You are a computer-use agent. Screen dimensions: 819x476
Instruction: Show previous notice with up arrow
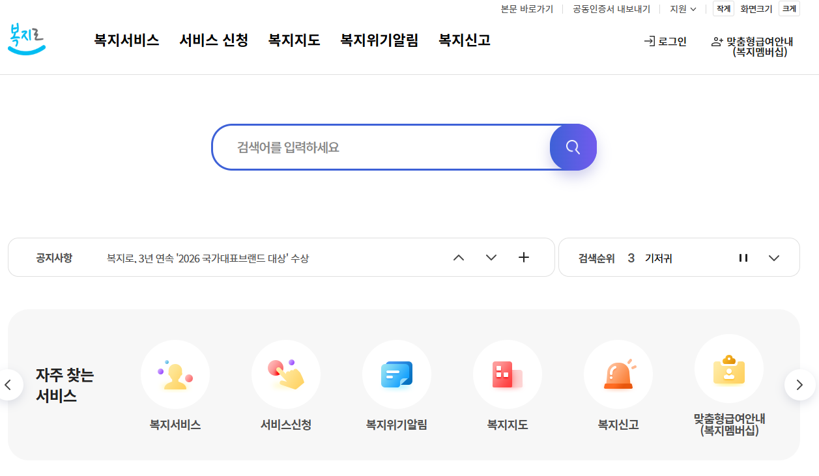[459, 257]
